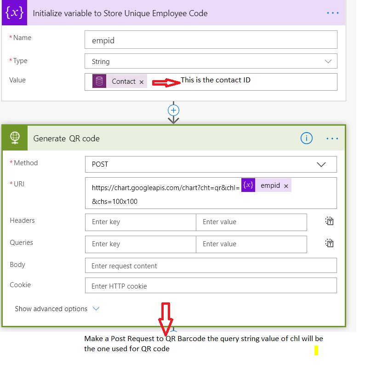Switch Queries to text mode using its icon
Image resolution: width=371 pixels, height=365 pixels.
(x=329, y=243)
